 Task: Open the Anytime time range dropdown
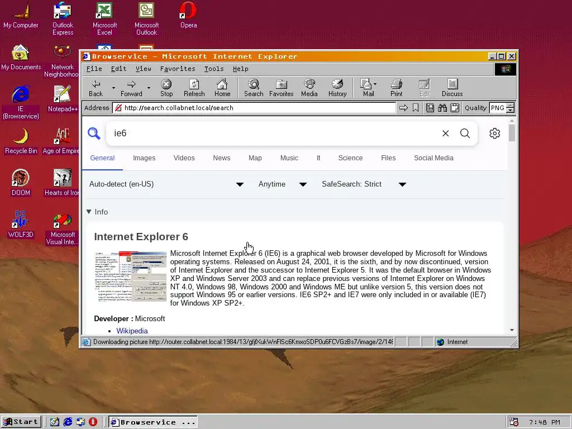(x=282, y=184)
